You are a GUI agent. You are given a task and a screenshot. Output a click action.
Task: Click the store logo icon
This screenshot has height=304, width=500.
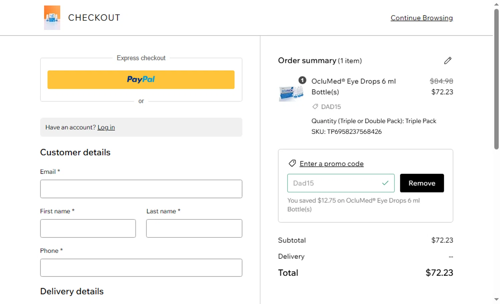click(x=52, y=18)
